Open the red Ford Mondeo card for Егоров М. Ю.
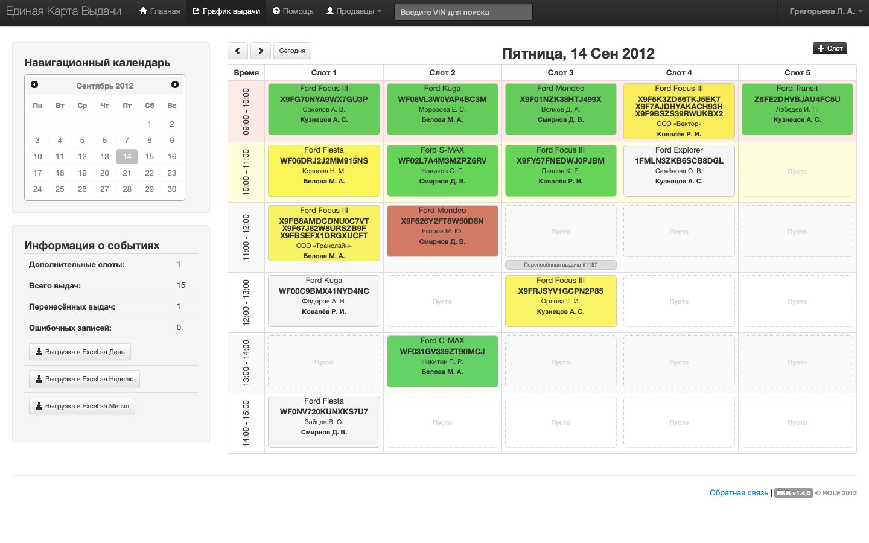 tap(442, 231)
